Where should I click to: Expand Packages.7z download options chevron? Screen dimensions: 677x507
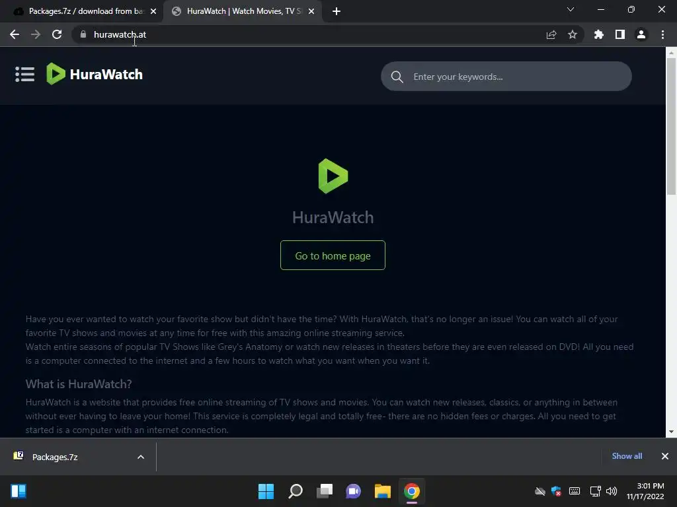click(x=141, y=457)
